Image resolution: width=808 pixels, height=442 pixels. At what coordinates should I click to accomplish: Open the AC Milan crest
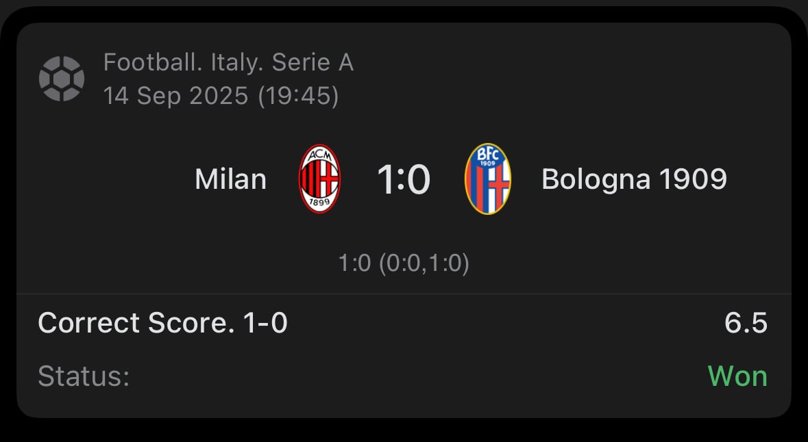click(x=319, y=179)
